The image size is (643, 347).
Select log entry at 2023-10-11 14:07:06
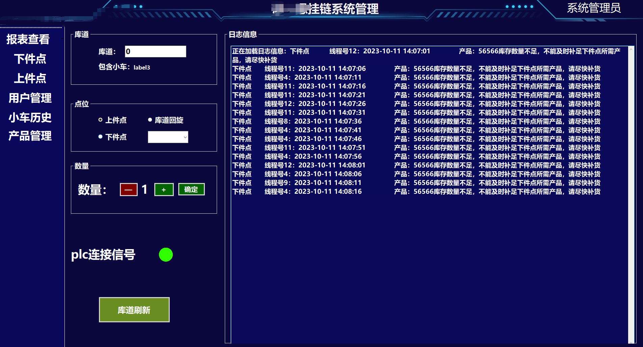(x=416, y=69)
